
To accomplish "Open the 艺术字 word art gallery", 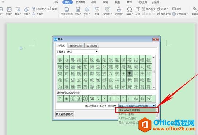I will [x=119, y=11].
